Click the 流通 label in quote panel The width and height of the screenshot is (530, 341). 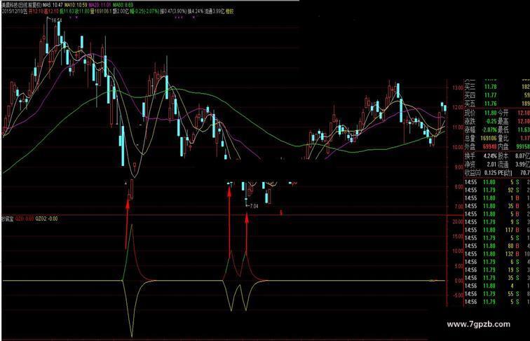[503, 165]
